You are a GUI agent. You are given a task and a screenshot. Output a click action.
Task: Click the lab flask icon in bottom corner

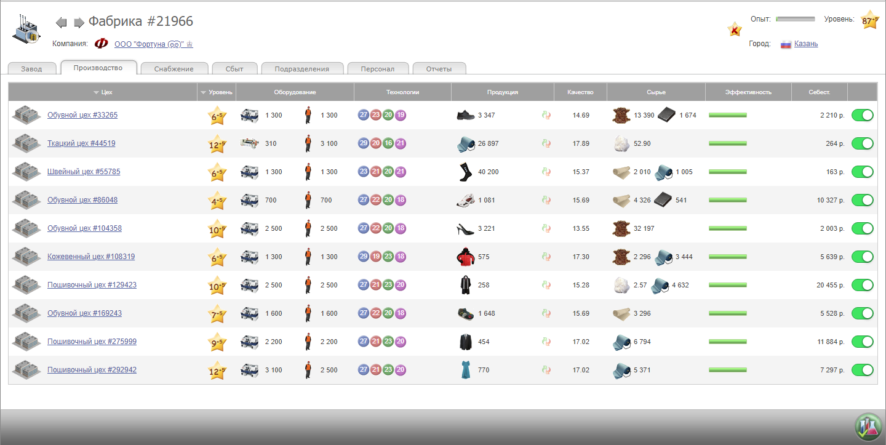[868, 426]
